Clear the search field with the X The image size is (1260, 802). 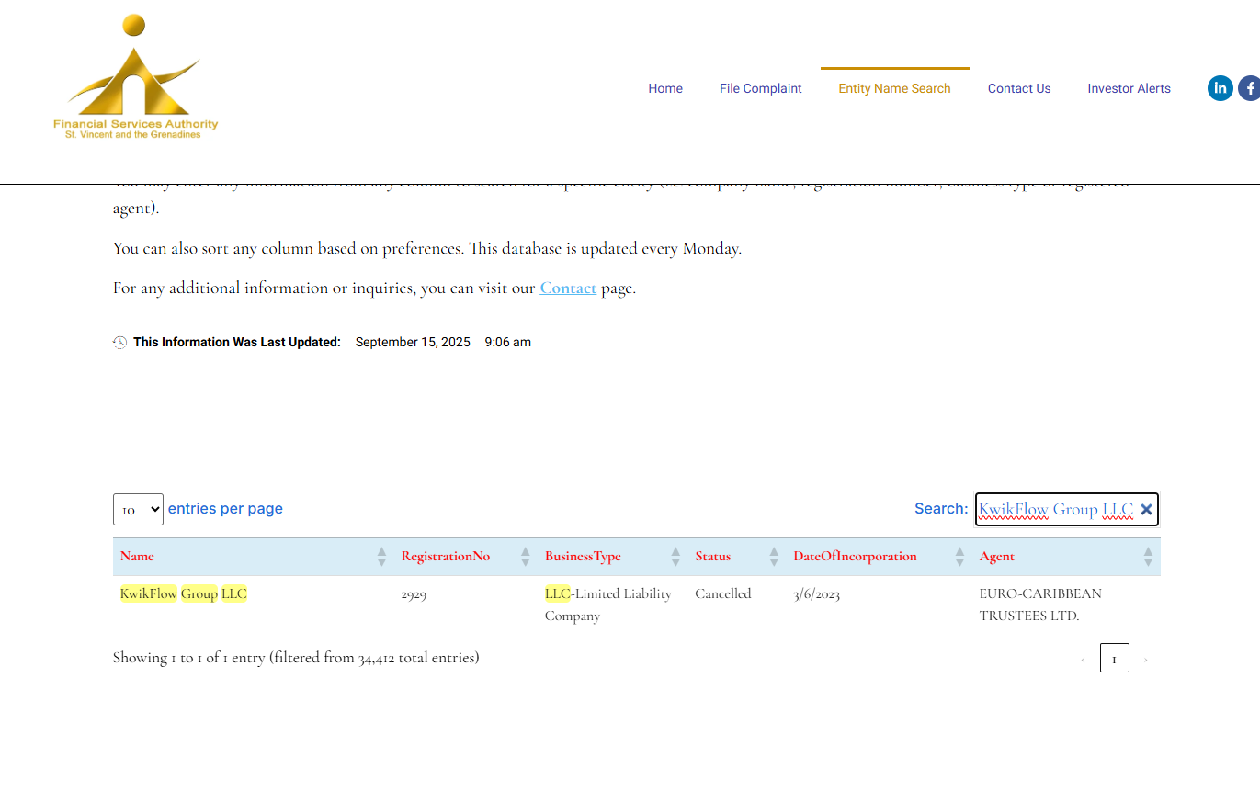(1146, 509)
